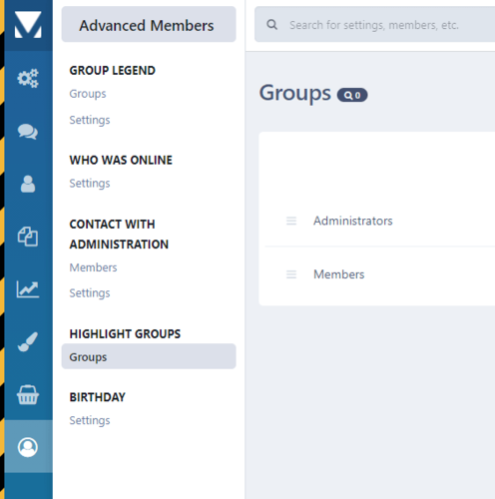Open Groups under Group Legend
The width and height of the screenshot is (495, 499).
(x=88, y=94)
